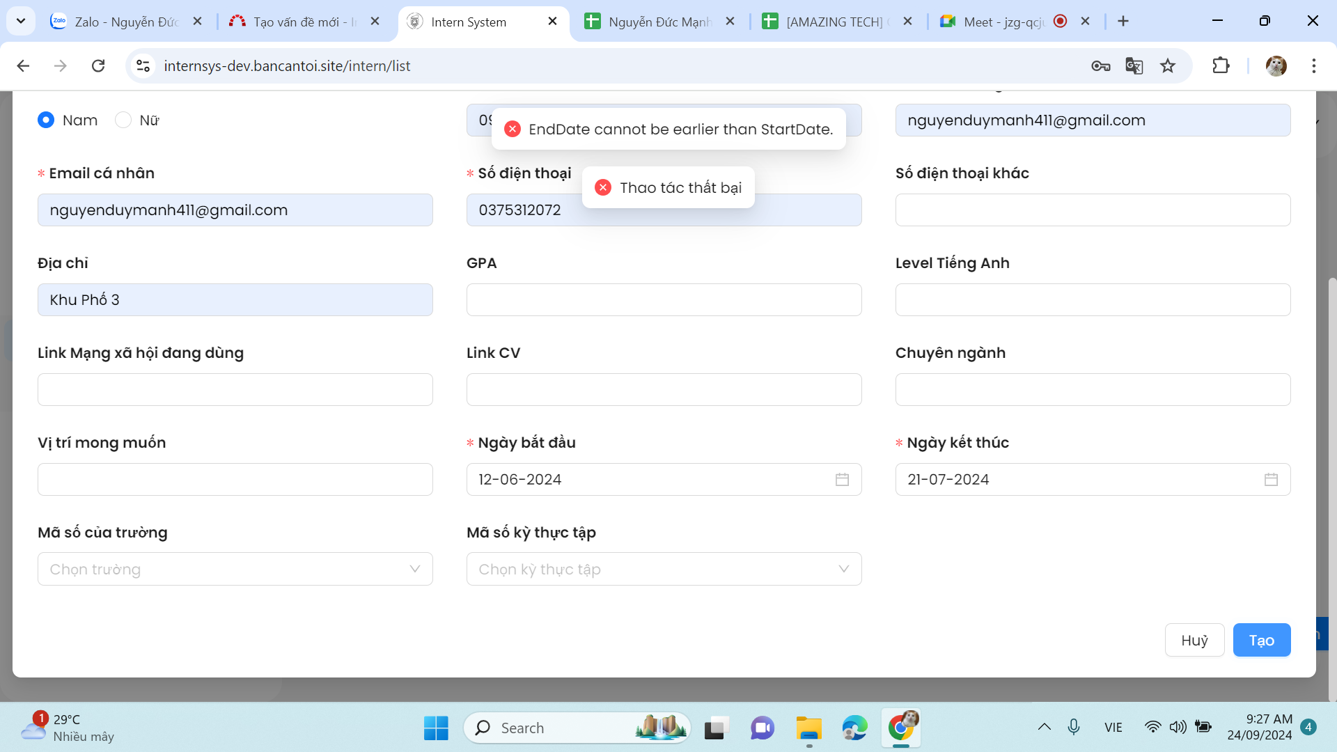The height and width of the screenshot is (752, 1337).
Task: Bookmark this page with the star icon
Action: click(x=1168, y=66)
